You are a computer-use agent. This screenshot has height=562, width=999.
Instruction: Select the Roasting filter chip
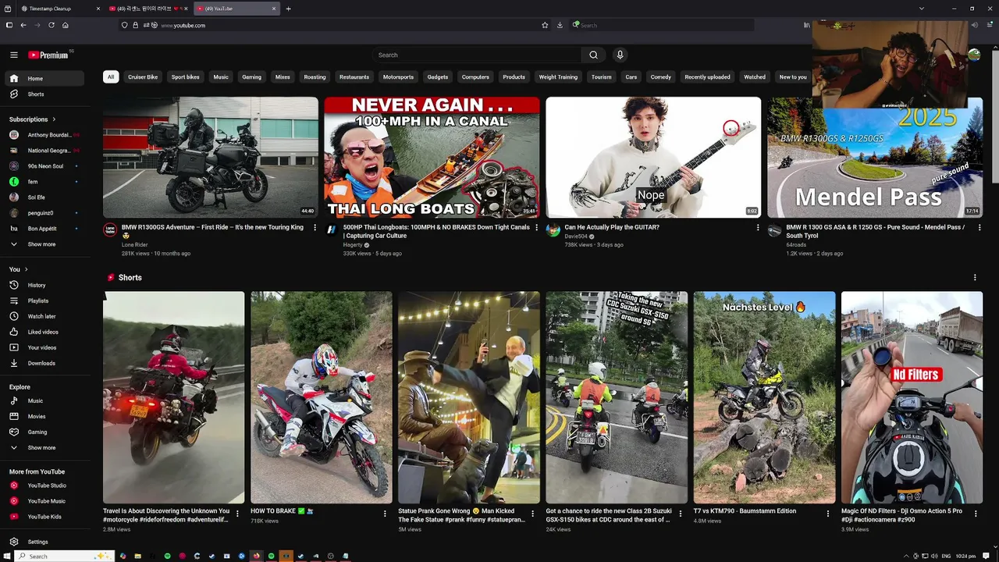tap(315, 77)
